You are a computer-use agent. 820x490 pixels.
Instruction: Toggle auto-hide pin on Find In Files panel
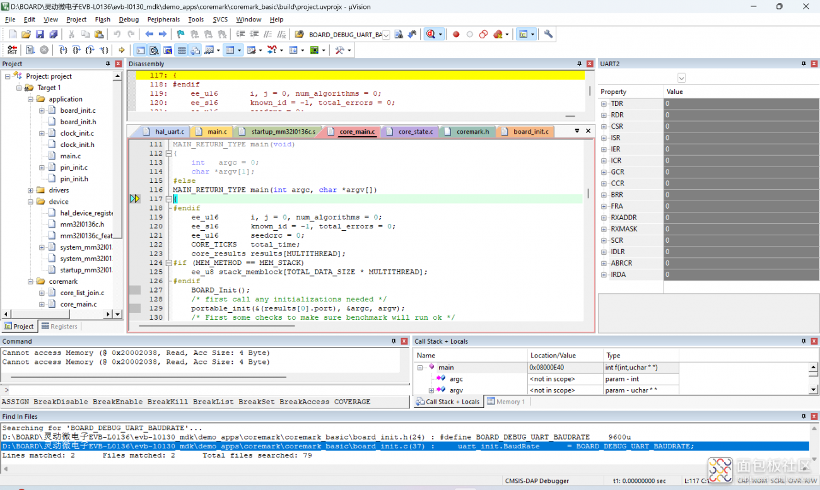click(x=804, y=416)
